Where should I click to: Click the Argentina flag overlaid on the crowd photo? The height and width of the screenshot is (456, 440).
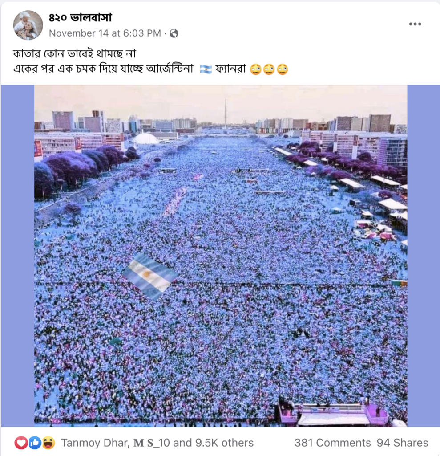pos(149,276)
